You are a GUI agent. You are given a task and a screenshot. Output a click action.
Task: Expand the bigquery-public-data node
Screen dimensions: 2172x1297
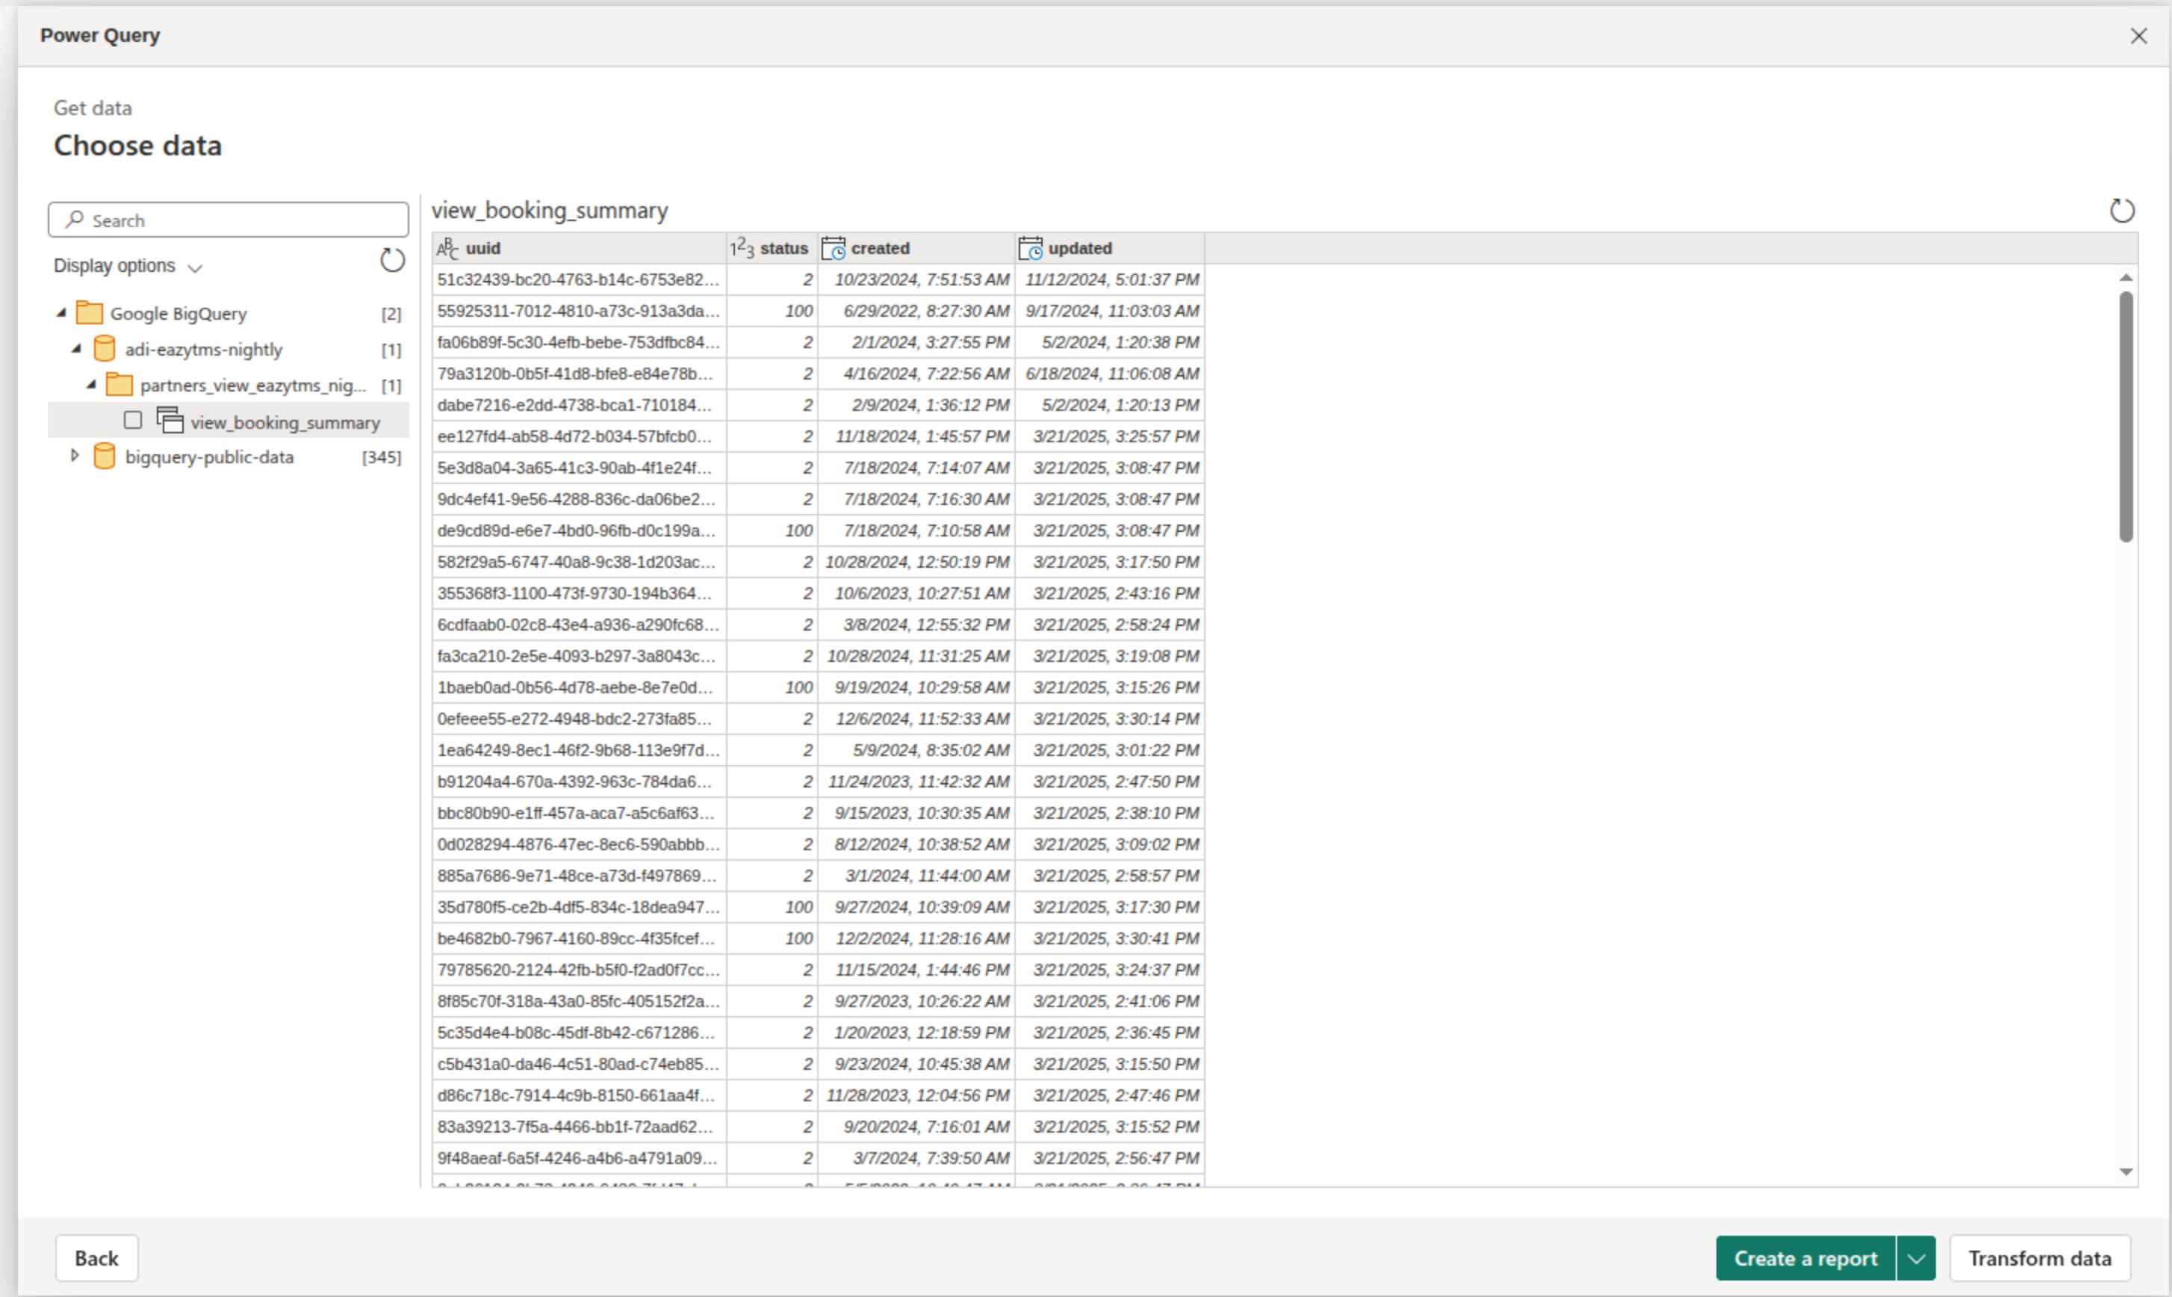pyautogui.click(x=75, y=455)
